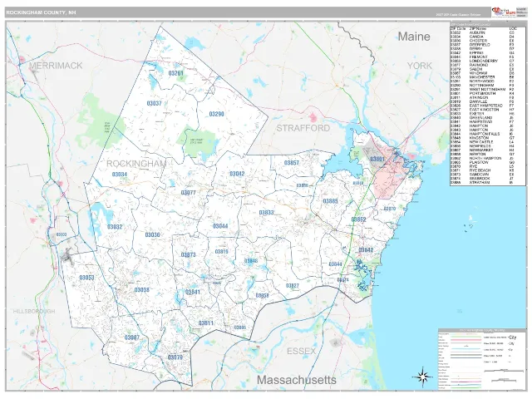Click EAST HAMPSTEAD in the ZIP index
The image size is (532, 399).
click(x=485, y=106)
